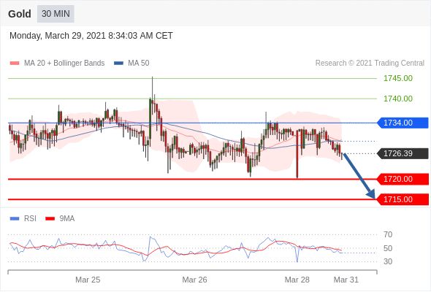This screenshot has height=292, width=431.
Task: Click the blue downward forecast arrow head
Action: point(371,194)
